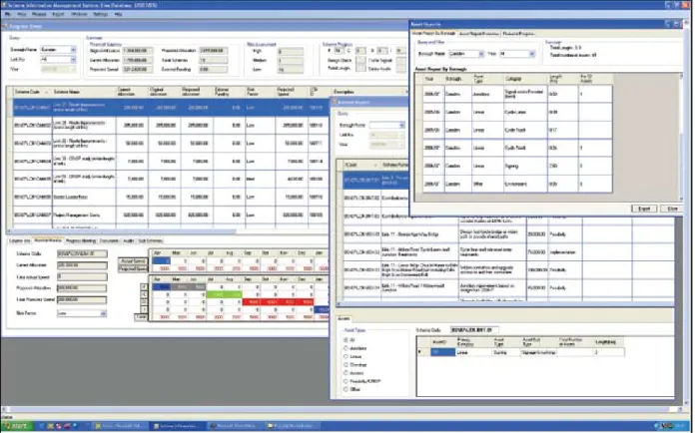
Task: Select the Other asset type radio button
Action: tap(346, 390)
